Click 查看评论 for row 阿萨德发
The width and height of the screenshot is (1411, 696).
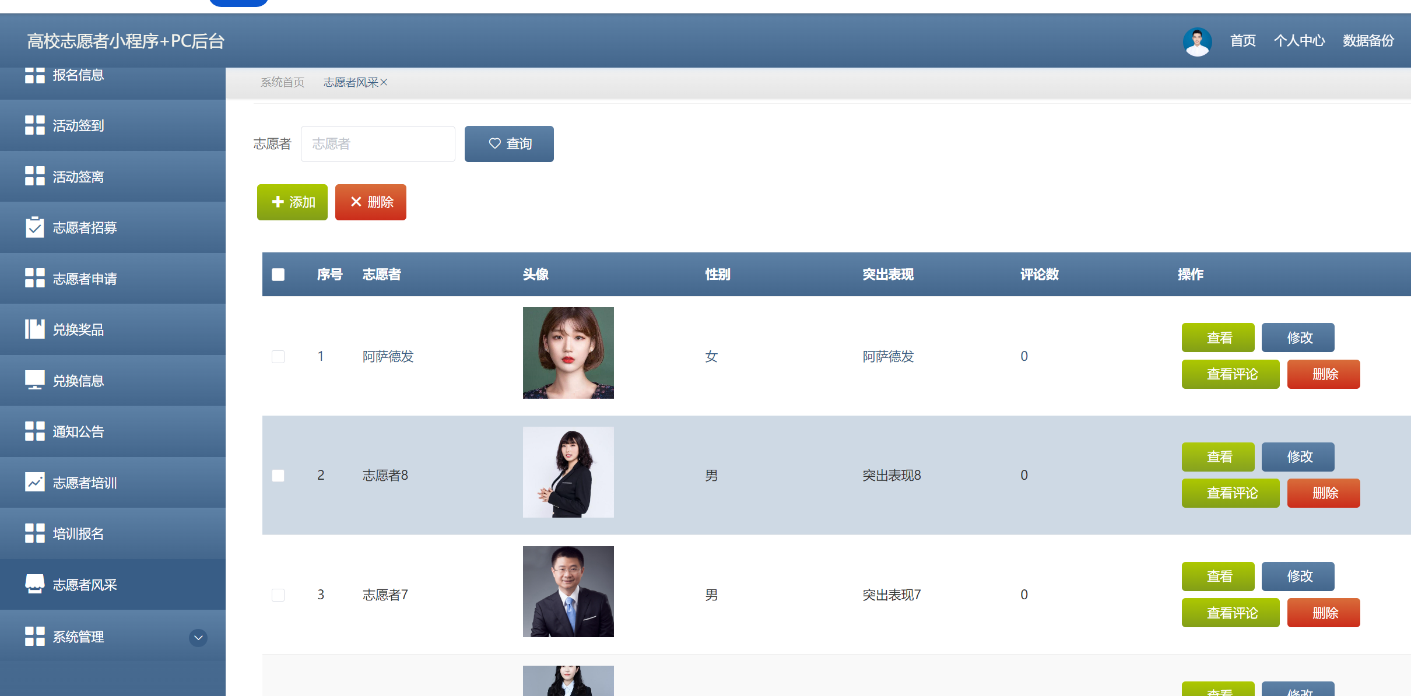point(1231,374)
